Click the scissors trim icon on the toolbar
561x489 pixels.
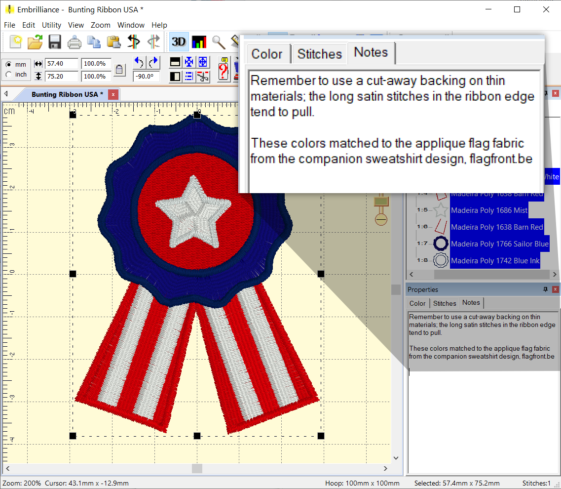[x=203, y=77]
